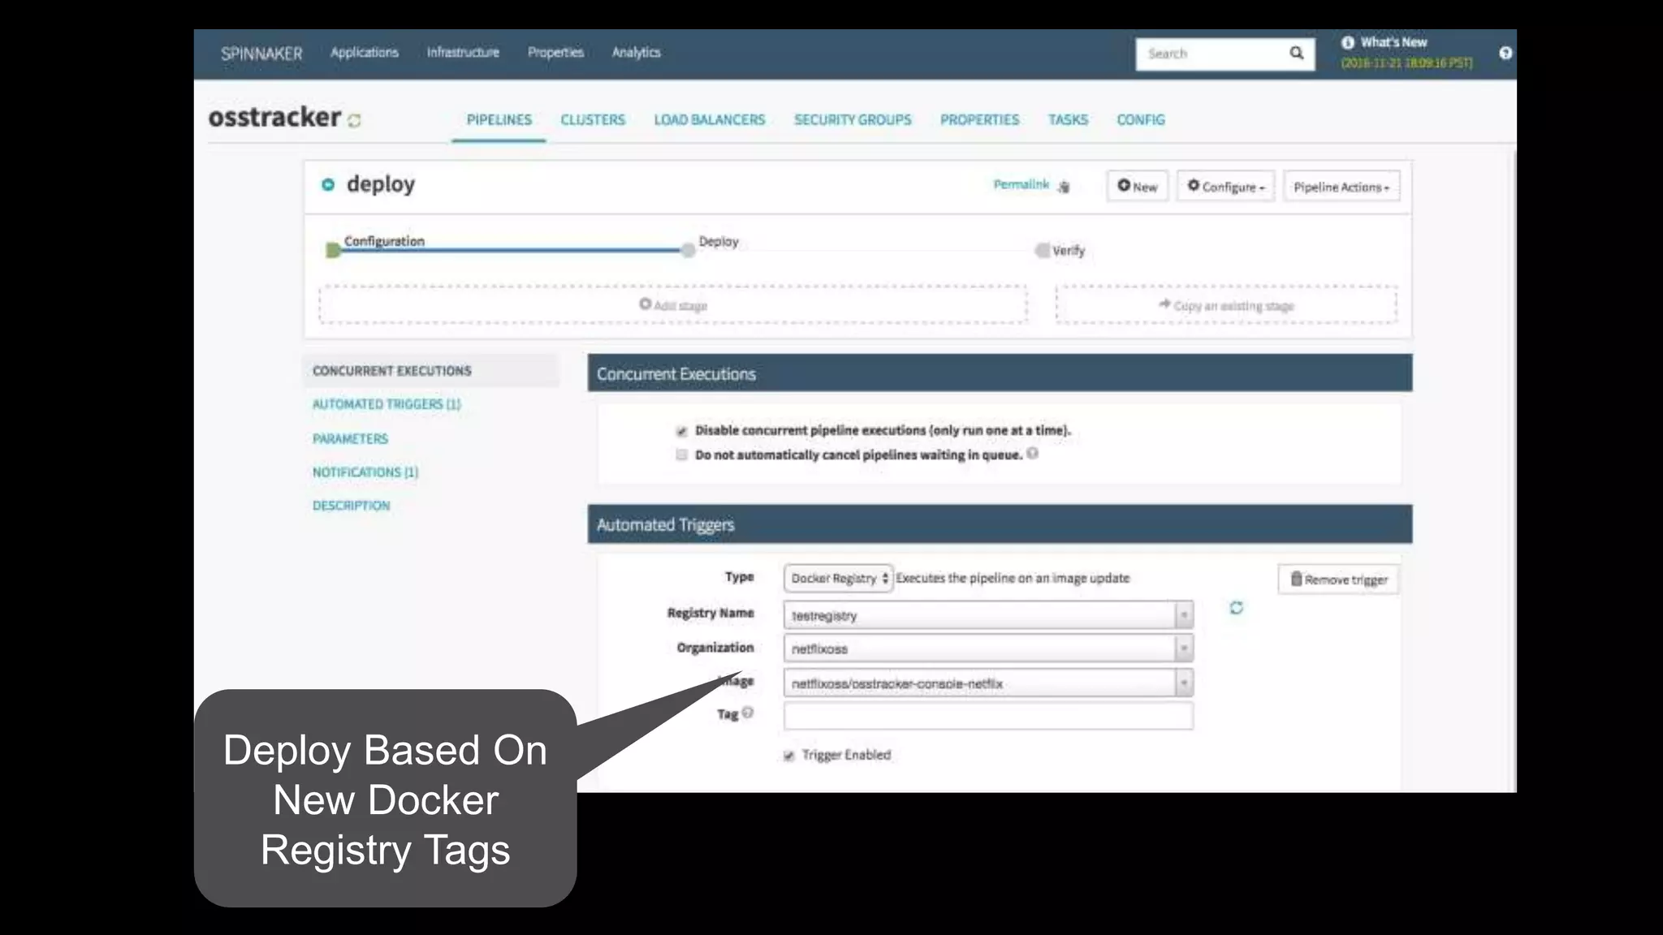Open the help question mark icon
This screenshot has width=1663, height=935.
coord(1505,53)
